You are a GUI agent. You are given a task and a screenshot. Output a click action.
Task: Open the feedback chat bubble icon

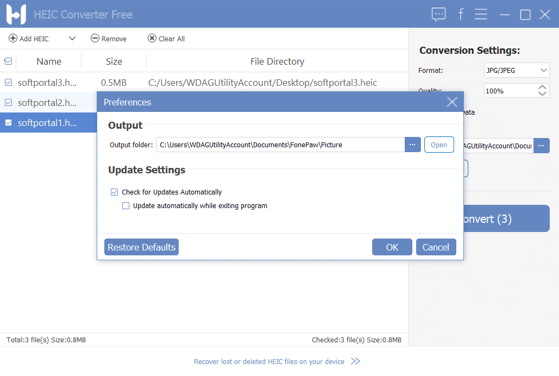tap(438, 15)
